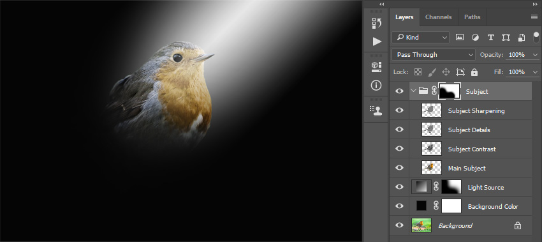This screenshot has height=242, width=542.
Task: Open the 3D/Properties panel icon
Action: [376, 66]
